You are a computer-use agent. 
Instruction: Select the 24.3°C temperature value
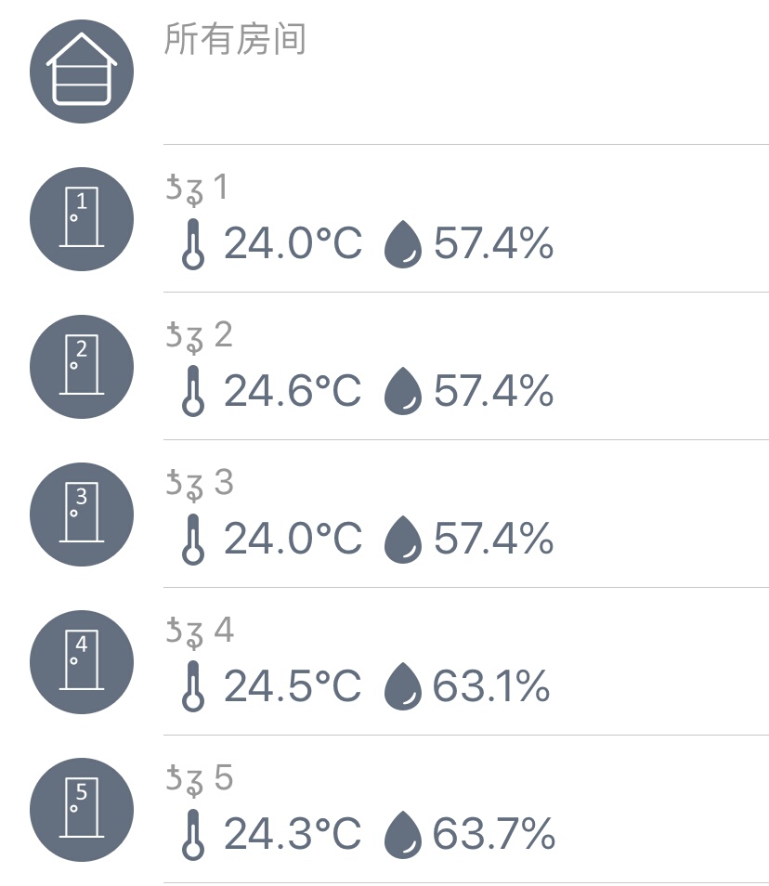(293, 834)
